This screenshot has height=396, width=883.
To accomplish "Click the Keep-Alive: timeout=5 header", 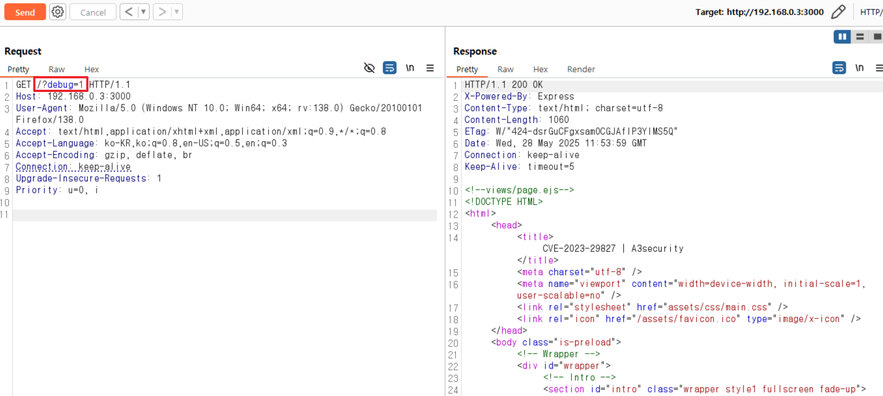I will point(519,167).
